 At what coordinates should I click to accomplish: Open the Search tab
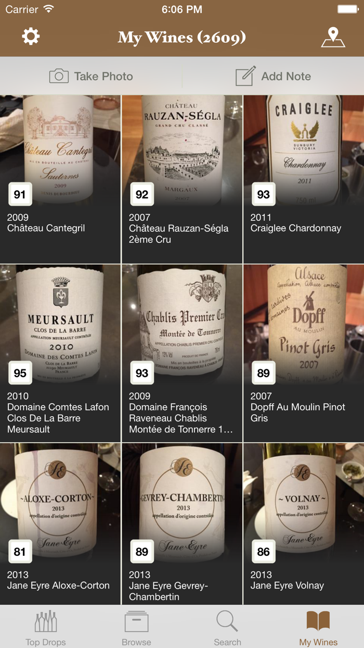click(227, 628)
